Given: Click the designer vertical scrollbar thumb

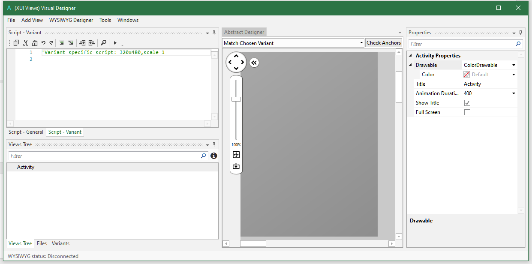Looking at the screenshot, I should pos(399,87).
